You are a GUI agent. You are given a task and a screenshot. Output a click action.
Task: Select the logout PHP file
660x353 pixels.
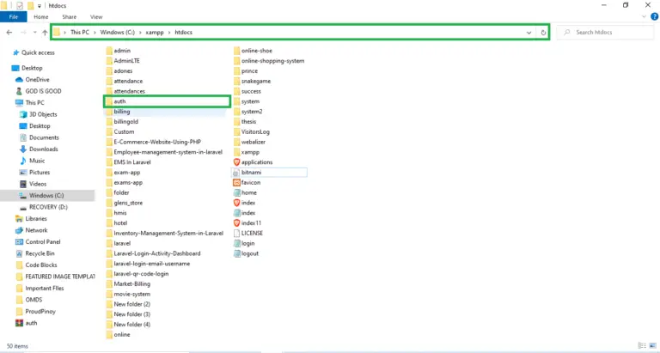(249, 253)
